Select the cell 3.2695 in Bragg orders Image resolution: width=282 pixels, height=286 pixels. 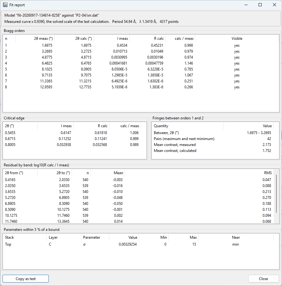[x=47, y=51]
